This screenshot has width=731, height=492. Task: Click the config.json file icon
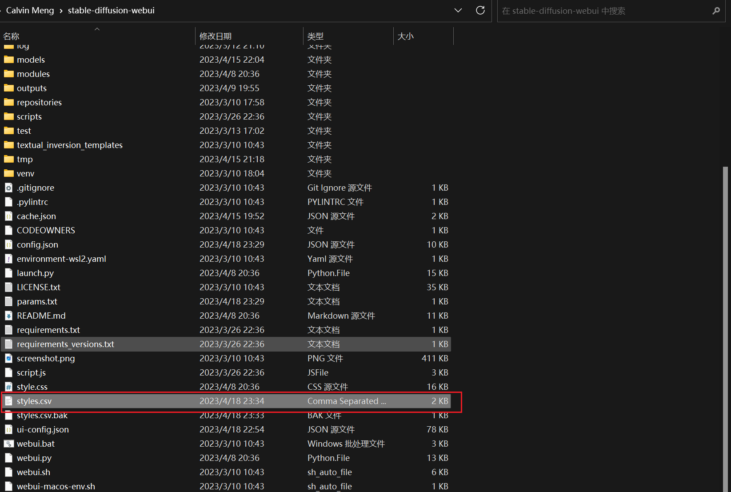tap(9, 244)
